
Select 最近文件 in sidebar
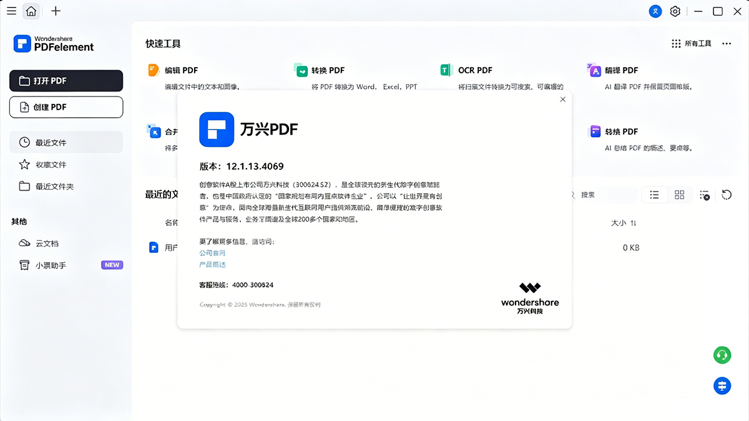[66, 143]
